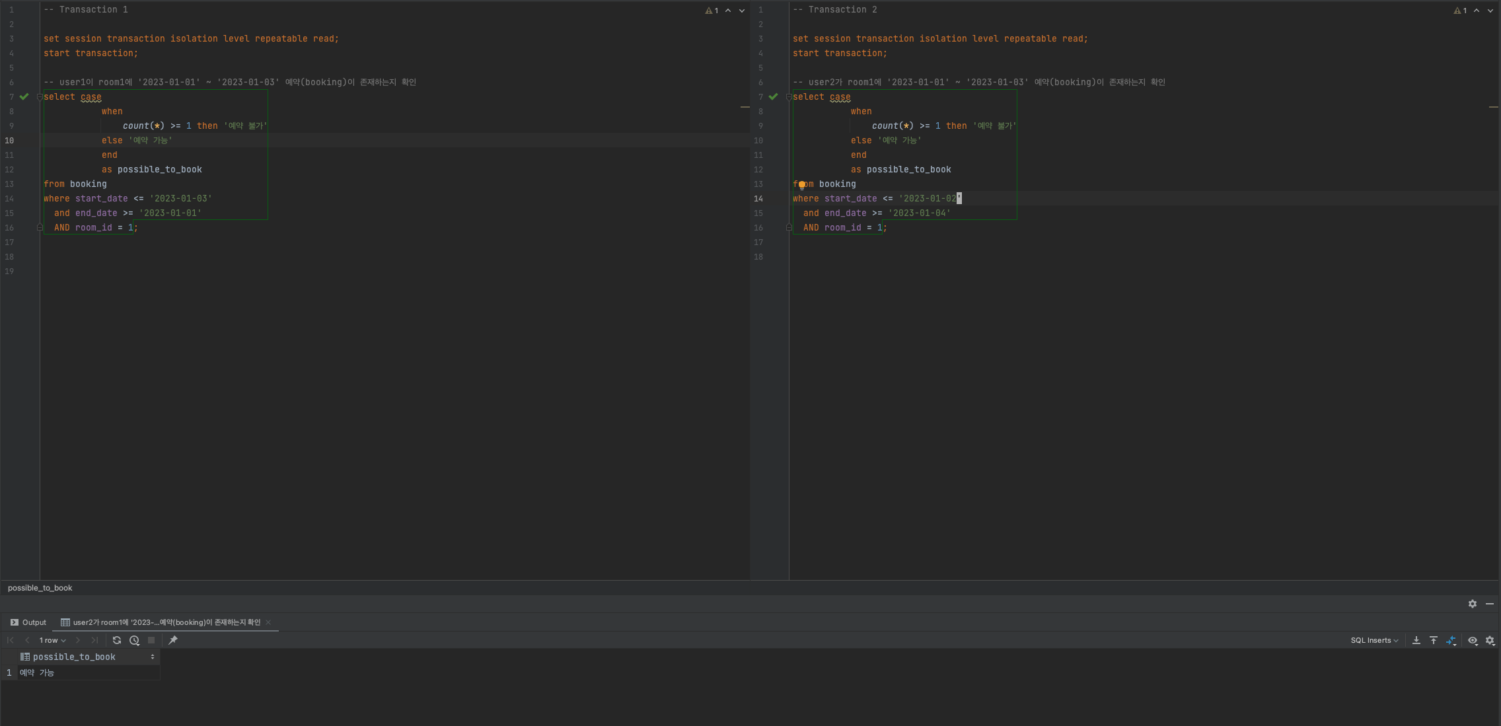Switch to the Output tab
The height and width of the screenshot is (726, 1501).
(x=28, y=622)
